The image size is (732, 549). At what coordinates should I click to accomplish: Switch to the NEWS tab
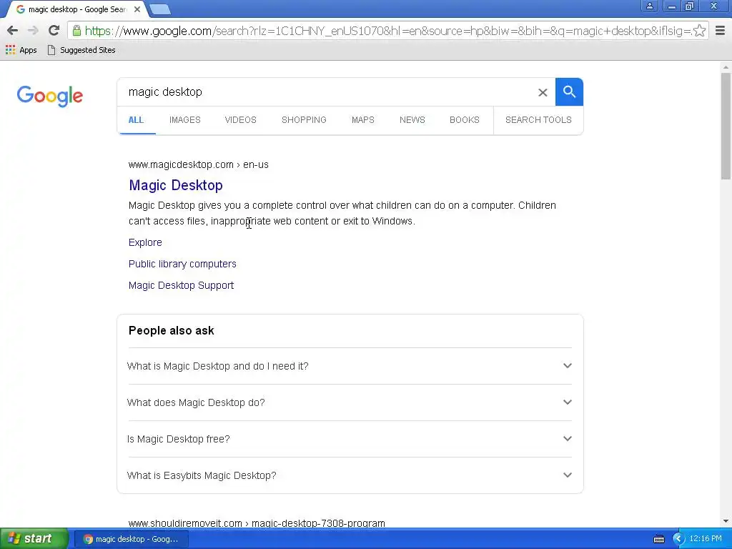(x=412, y=120)
